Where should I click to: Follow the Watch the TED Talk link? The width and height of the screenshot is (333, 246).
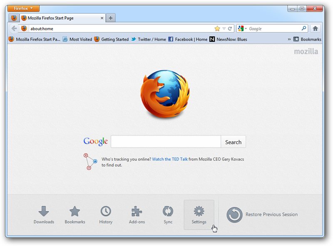pyautogui.click(x=170, y=159)
